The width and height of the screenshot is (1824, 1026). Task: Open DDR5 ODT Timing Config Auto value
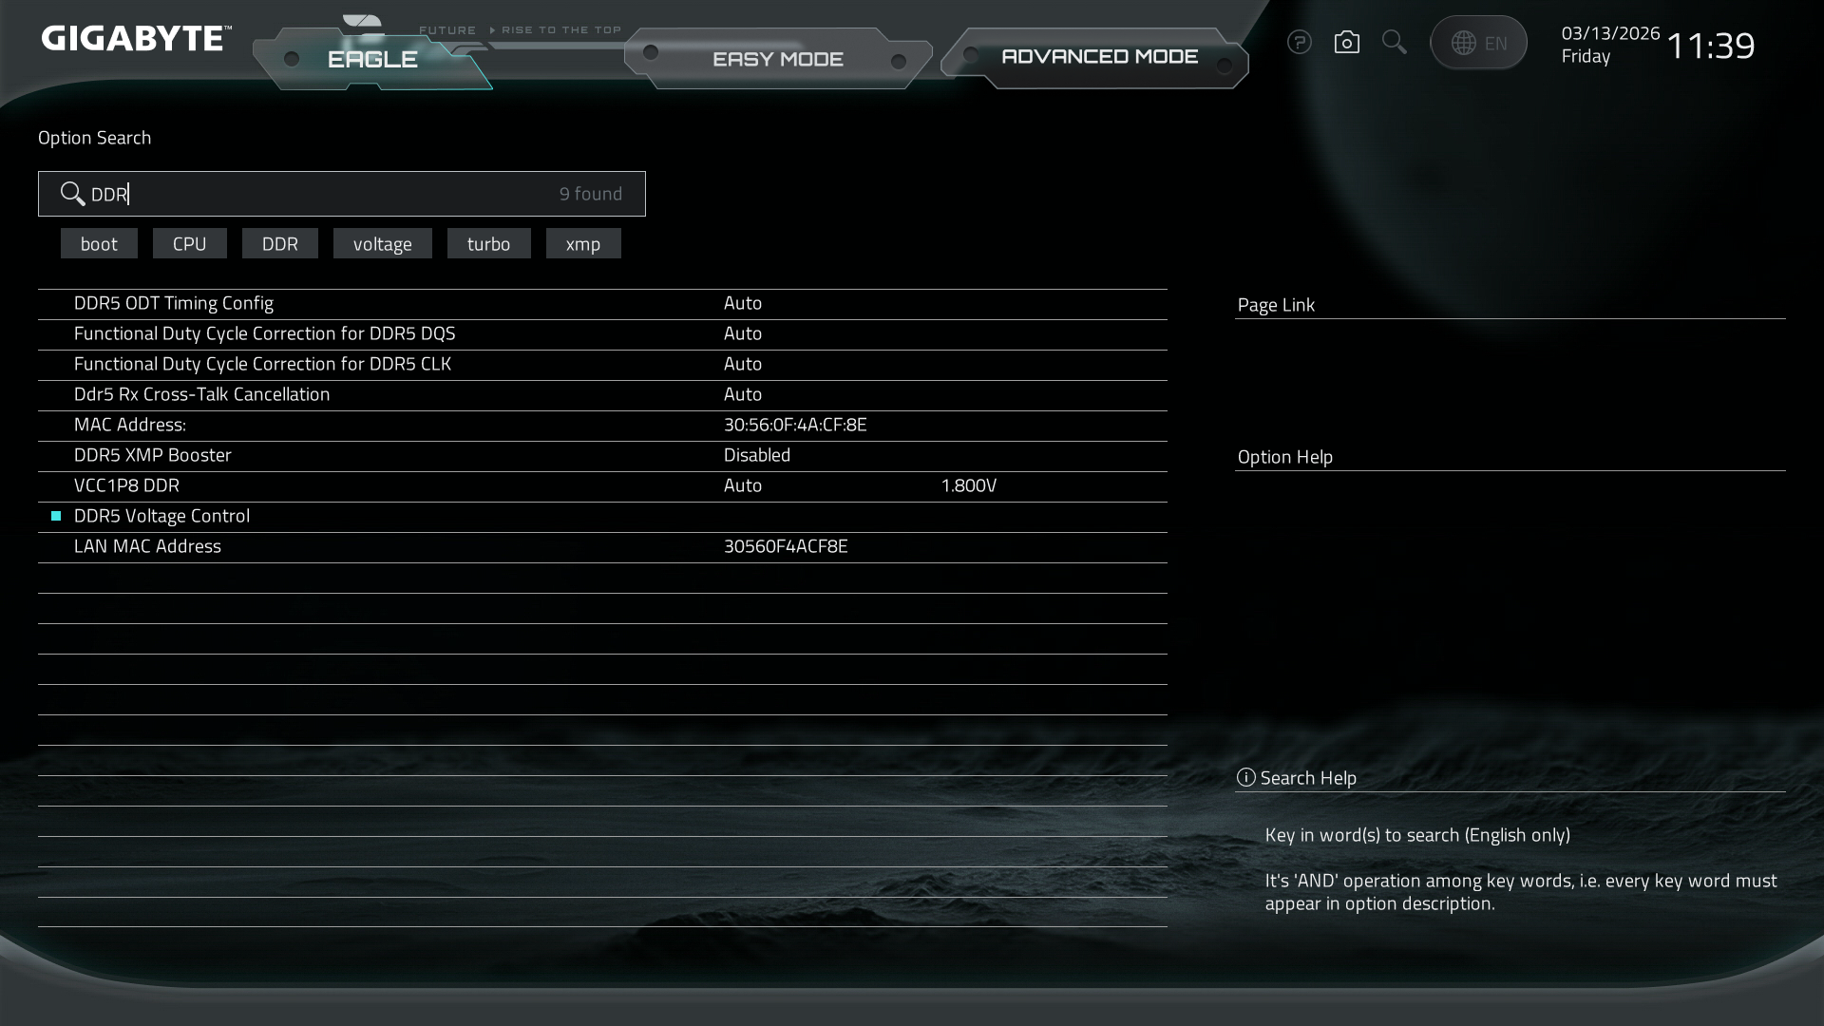[x=742, y=303]
